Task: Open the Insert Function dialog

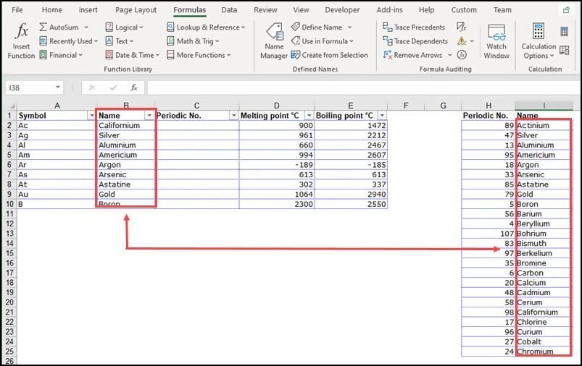Action: click(21, 41)
